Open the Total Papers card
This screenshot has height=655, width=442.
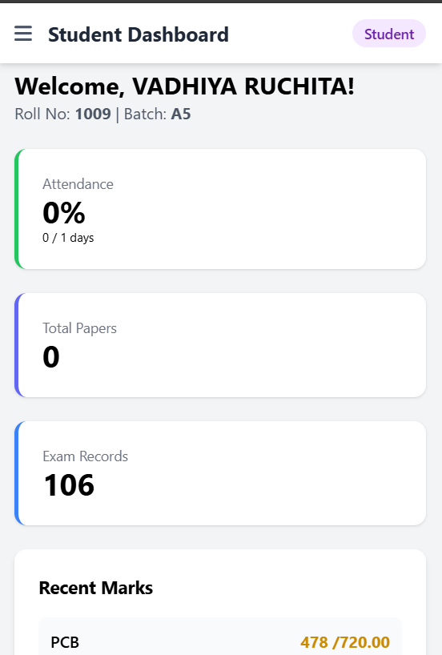click(x=220, y=345)
